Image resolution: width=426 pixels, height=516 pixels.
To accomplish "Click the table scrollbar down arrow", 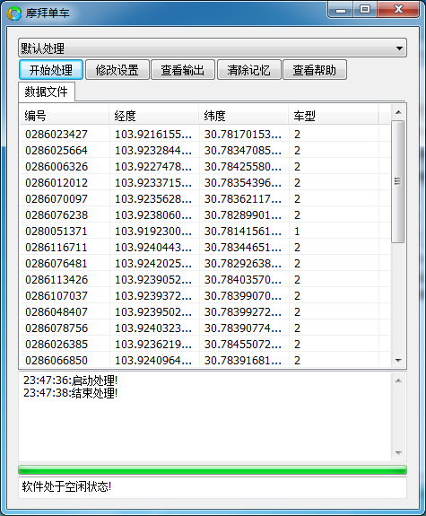I will coord(398,361).
